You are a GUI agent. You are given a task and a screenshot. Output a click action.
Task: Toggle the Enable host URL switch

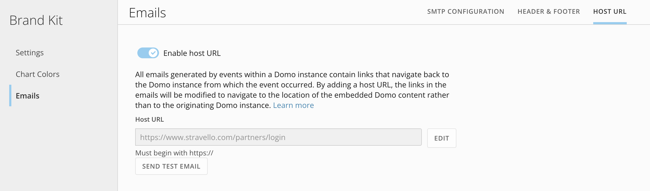pyautogui.click(x=148, y=53)
